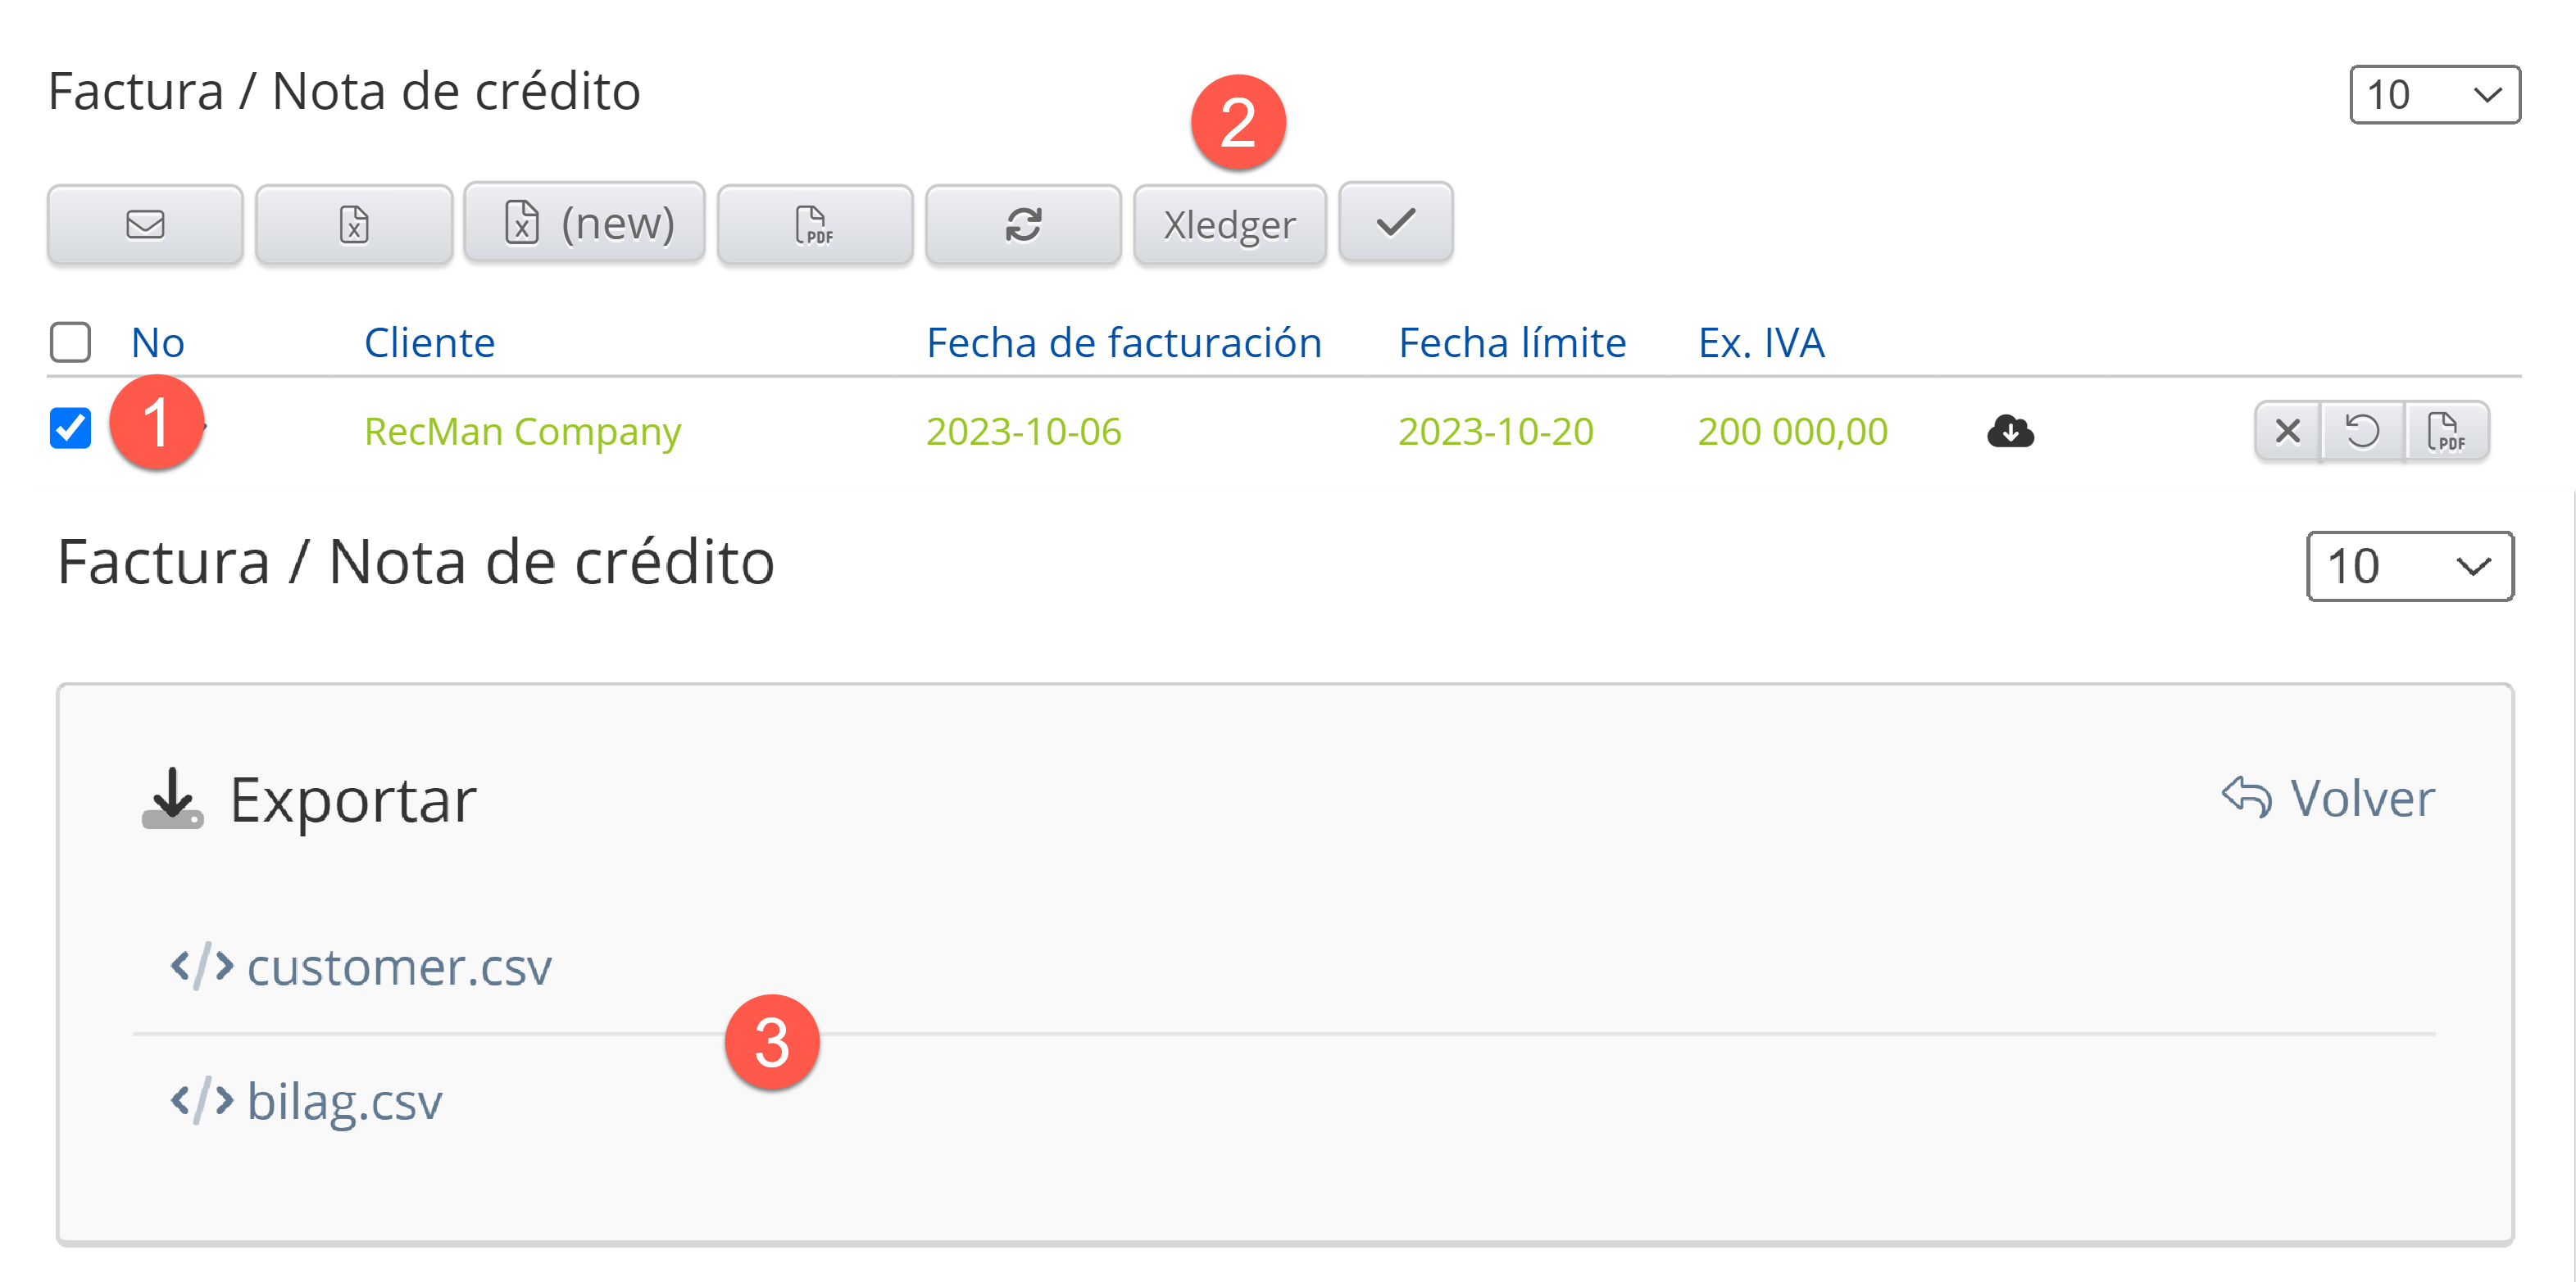Click the cloud download icon in invoice row
Viewport: 2576px width, 1282px height.
[x=2010, y=432]
